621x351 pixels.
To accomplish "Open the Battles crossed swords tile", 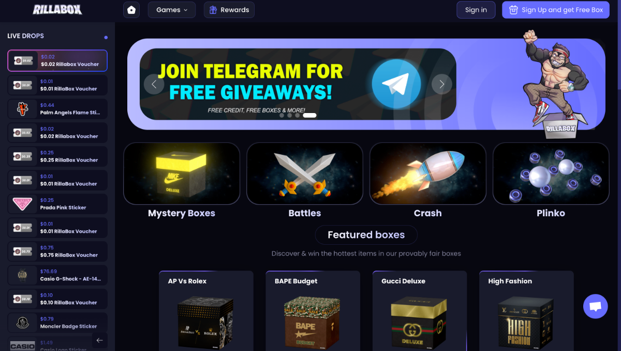I will (305, 181).
